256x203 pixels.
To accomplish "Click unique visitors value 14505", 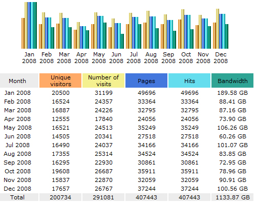I will click(x=60, y=136).
